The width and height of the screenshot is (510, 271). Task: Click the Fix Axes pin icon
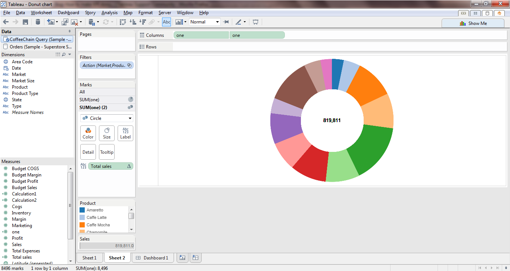226,22
